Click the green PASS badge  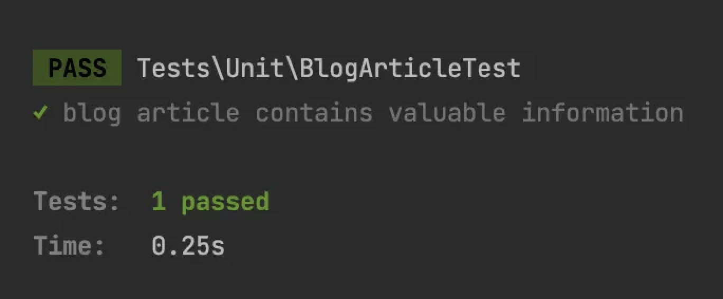click(77, 68)
